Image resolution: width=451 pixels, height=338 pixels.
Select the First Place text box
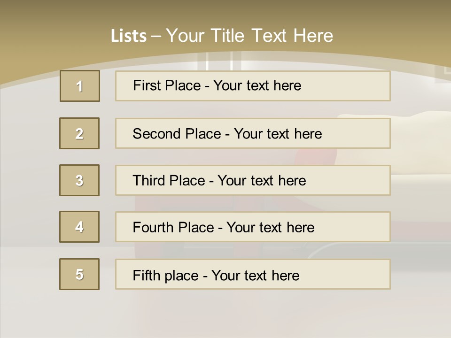click(253, 86)
